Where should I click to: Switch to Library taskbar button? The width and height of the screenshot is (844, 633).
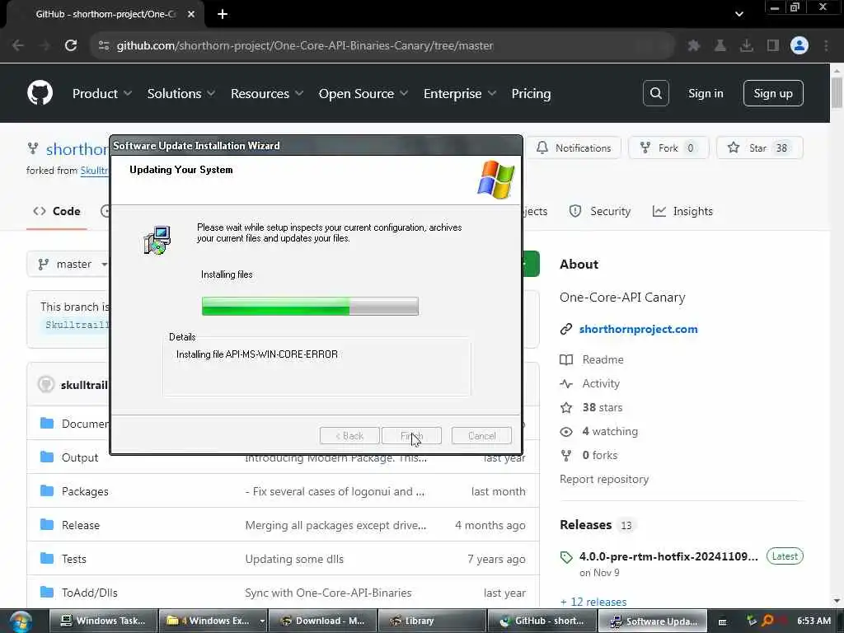click(x=432, y=621)
